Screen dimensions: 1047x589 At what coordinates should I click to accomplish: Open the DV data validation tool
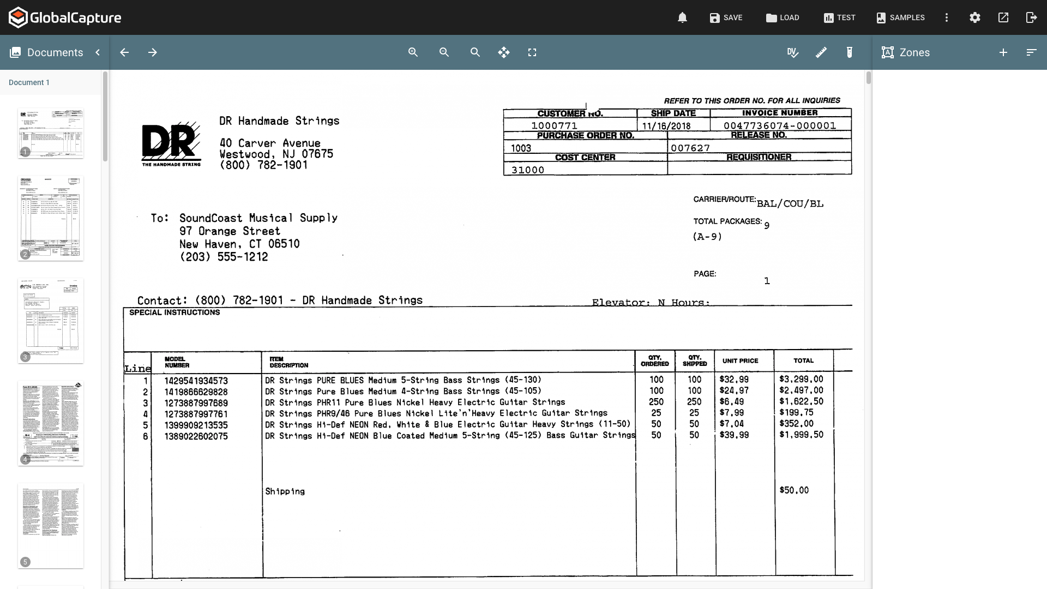(x=793, y=52)
